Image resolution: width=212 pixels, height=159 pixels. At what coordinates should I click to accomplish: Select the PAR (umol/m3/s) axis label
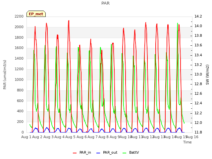tap(5, 75)
